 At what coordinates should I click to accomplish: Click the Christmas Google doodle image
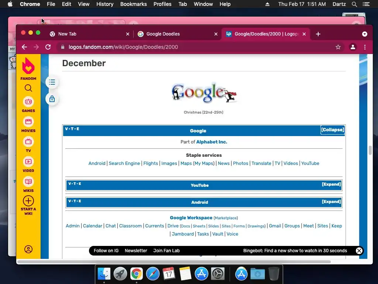(x=204, y=93)
